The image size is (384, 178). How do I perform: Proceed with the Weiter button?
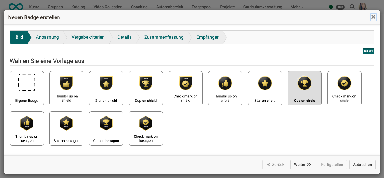[x=303, y=165]
